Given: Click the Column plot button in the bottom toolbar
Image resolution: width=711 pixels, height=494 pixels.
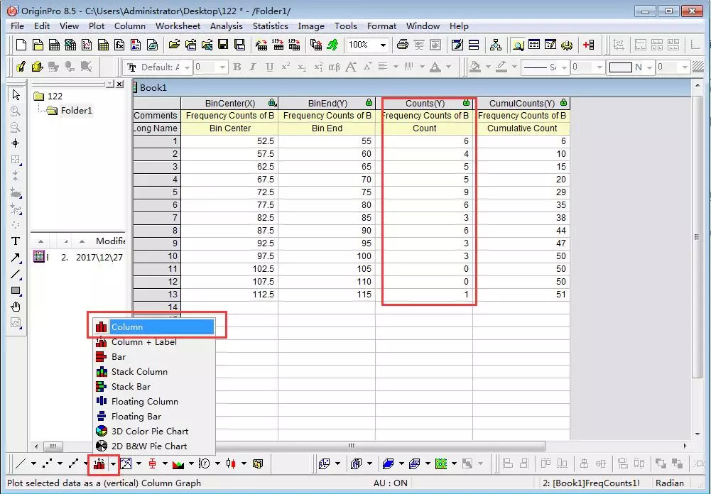Looking at the screenshot, I should (x=99, y=463).
